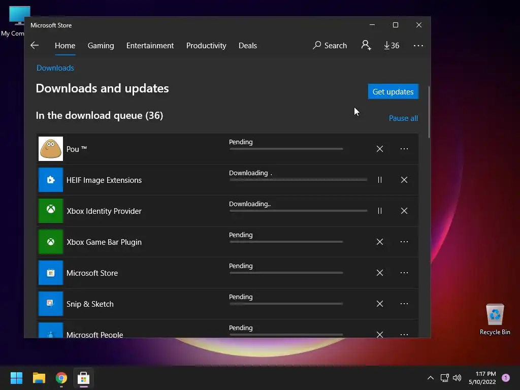
Task: Cancel the Microsoft People download
Action: pos(380,334)
